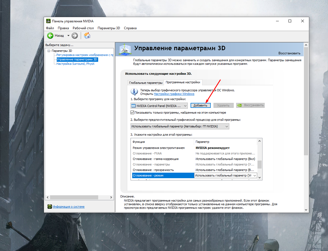Image resolution: width=328 pixels, height=251 pixels.
Task: Click the main panel vertical scrollbar thumb
Action: 306,101
